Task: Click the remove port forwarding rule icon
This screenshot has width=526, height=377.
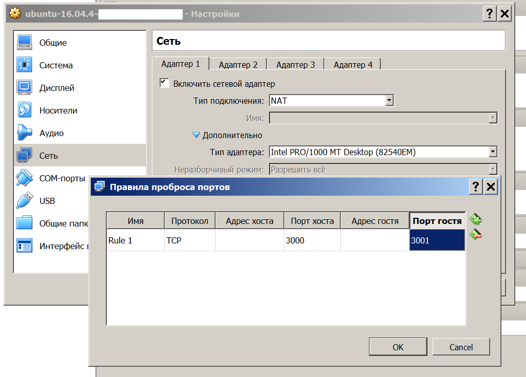Action: (476, 235)
